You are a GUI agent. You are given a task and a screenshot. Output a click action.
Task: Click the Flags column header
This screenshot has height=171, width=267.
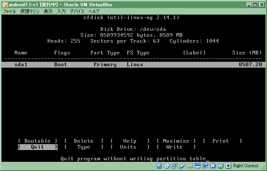click(x=62, y=53)
